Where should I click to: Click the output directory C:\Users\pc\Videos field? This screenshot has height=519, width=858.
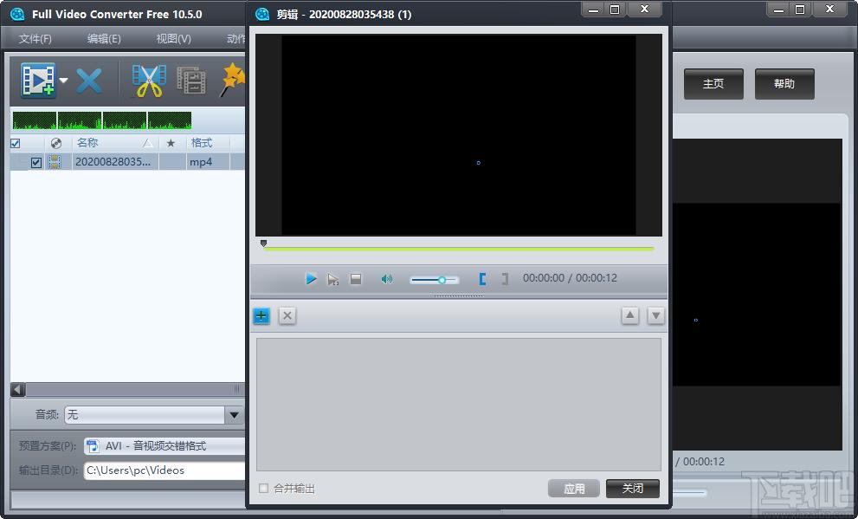165,470
